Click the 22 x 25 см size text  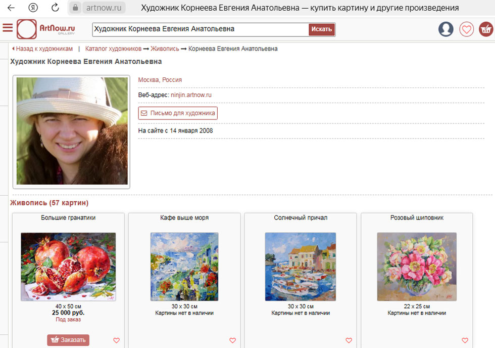pos(417,307)
